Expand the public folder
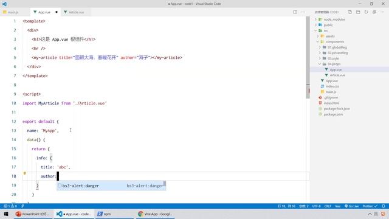 tap(328, 25)
